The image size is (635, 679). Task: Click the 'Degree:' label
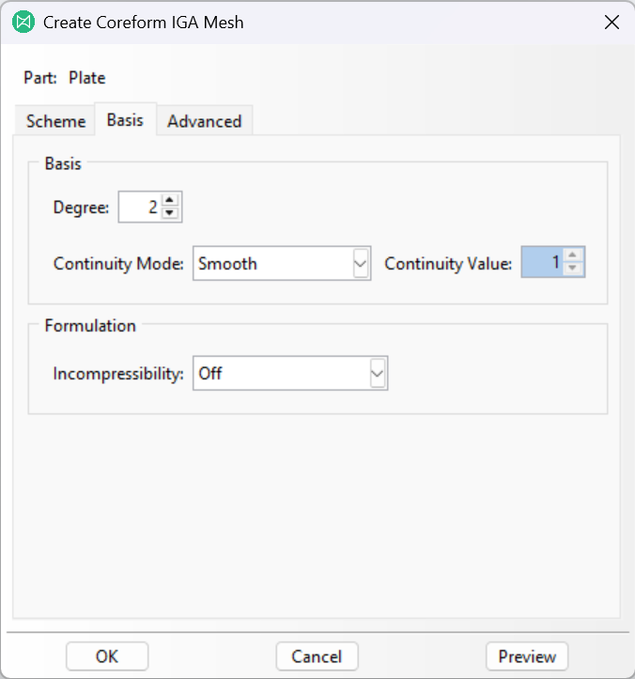pyautogui.click(x=81, y=208)
